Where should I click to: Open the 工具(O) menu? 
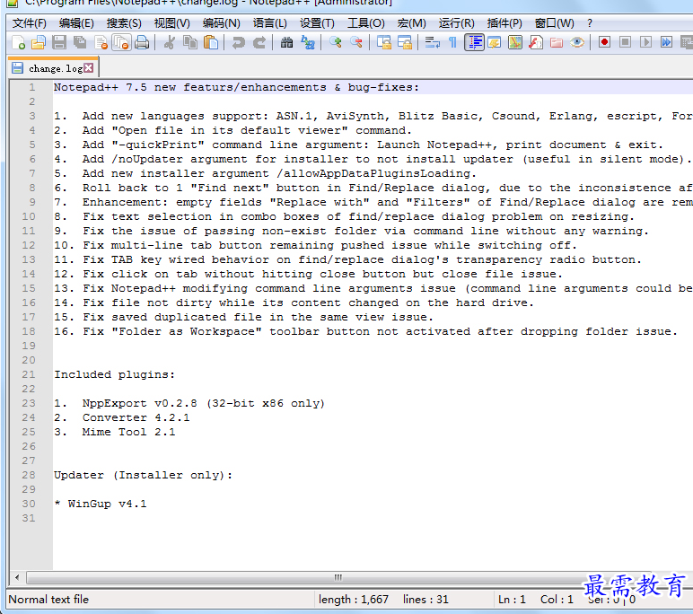pos(366,23)
